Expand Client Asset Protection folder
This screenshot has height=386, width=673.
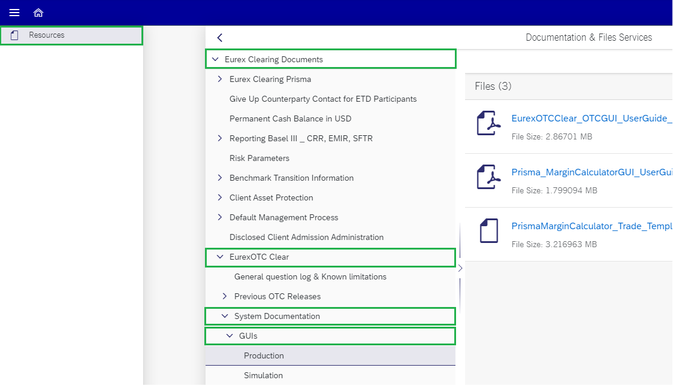pyautogui.click(x=220, y=197)
